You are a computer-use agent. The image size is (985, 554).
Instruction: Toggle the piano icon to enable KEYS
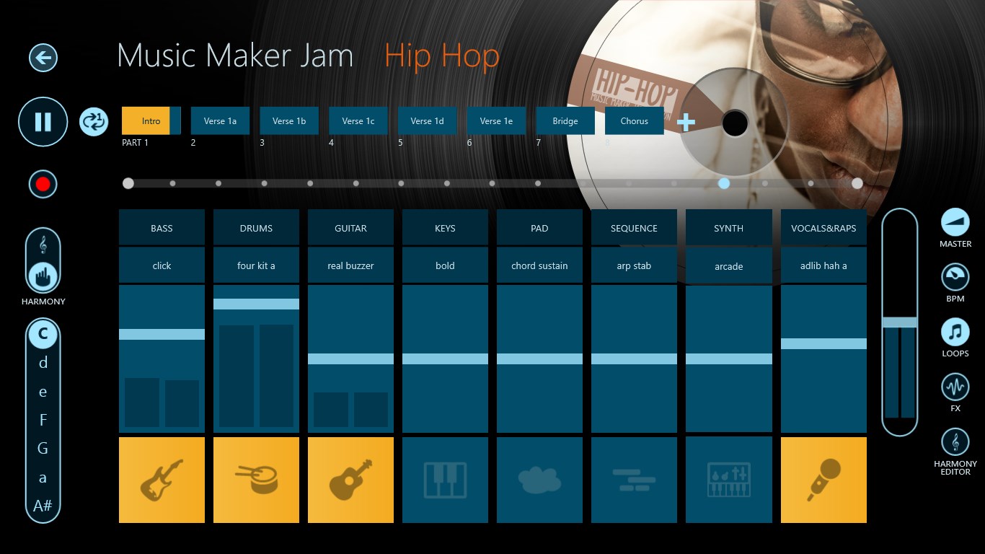[445, 480]
